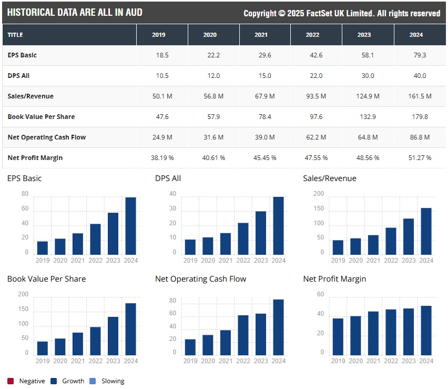Click the Sales/Revenue chart title

click(x=329, y=178)
